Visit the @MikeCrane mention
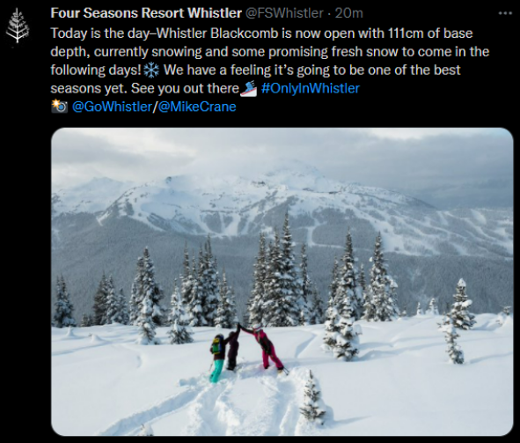This screenshot has height=443, width=520. [197, 107]
